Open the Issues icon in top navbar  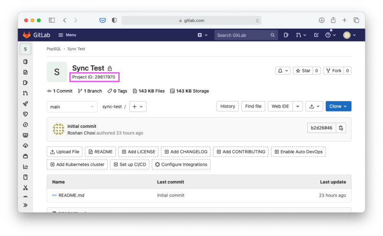(286, 35)
